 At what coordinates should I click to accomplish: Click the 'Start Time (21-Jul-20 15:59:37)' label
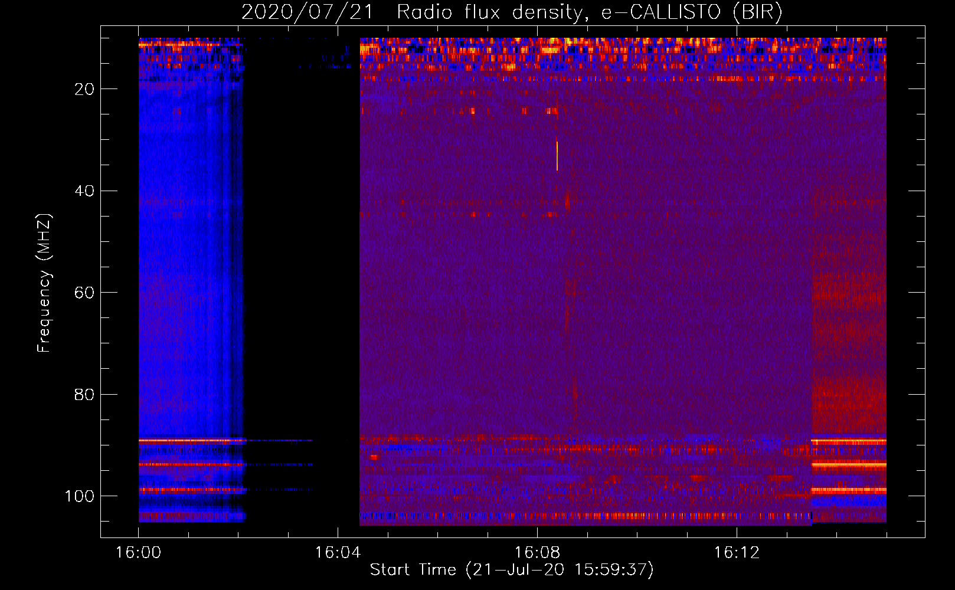click(512, 570)
